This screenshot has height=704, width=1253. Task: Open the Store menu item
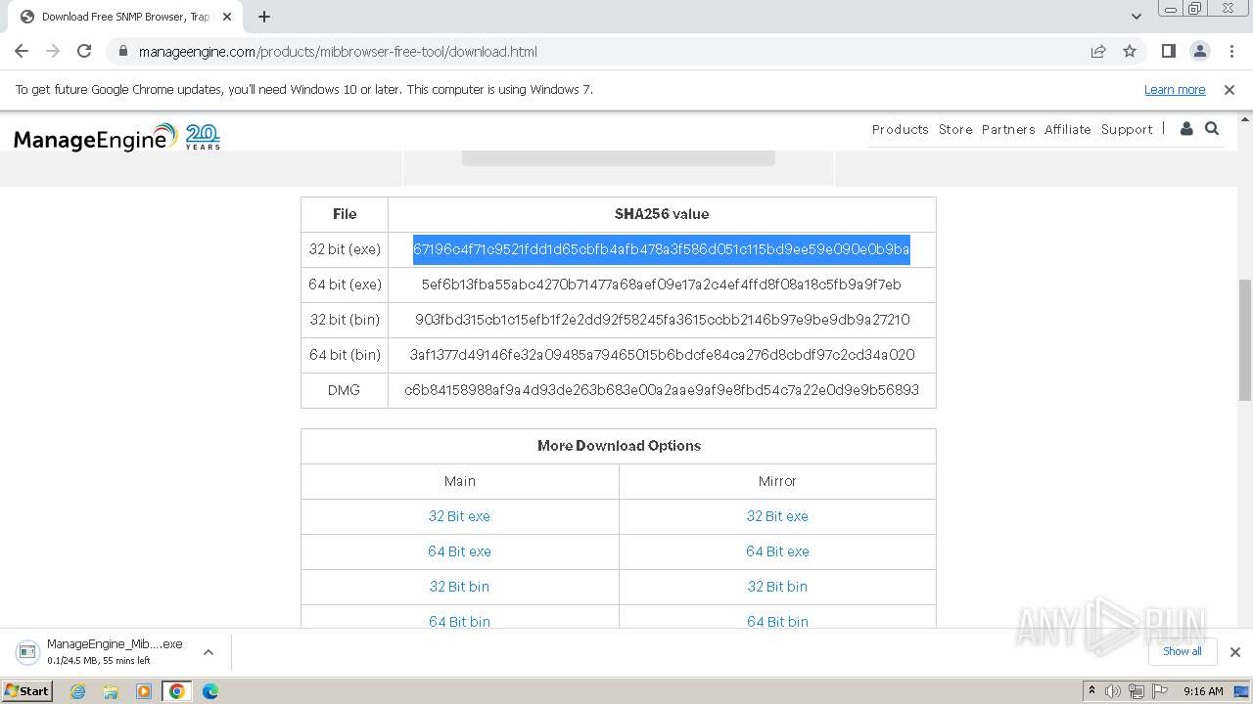point(955,129)
